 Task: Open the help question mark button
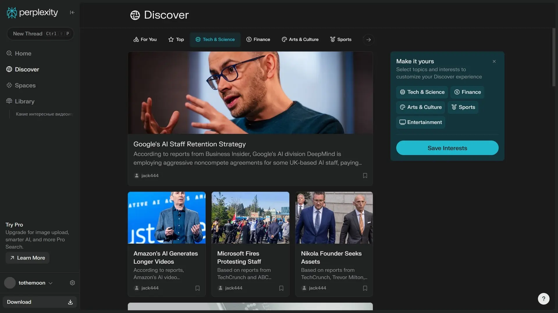[x=543, y=298]
